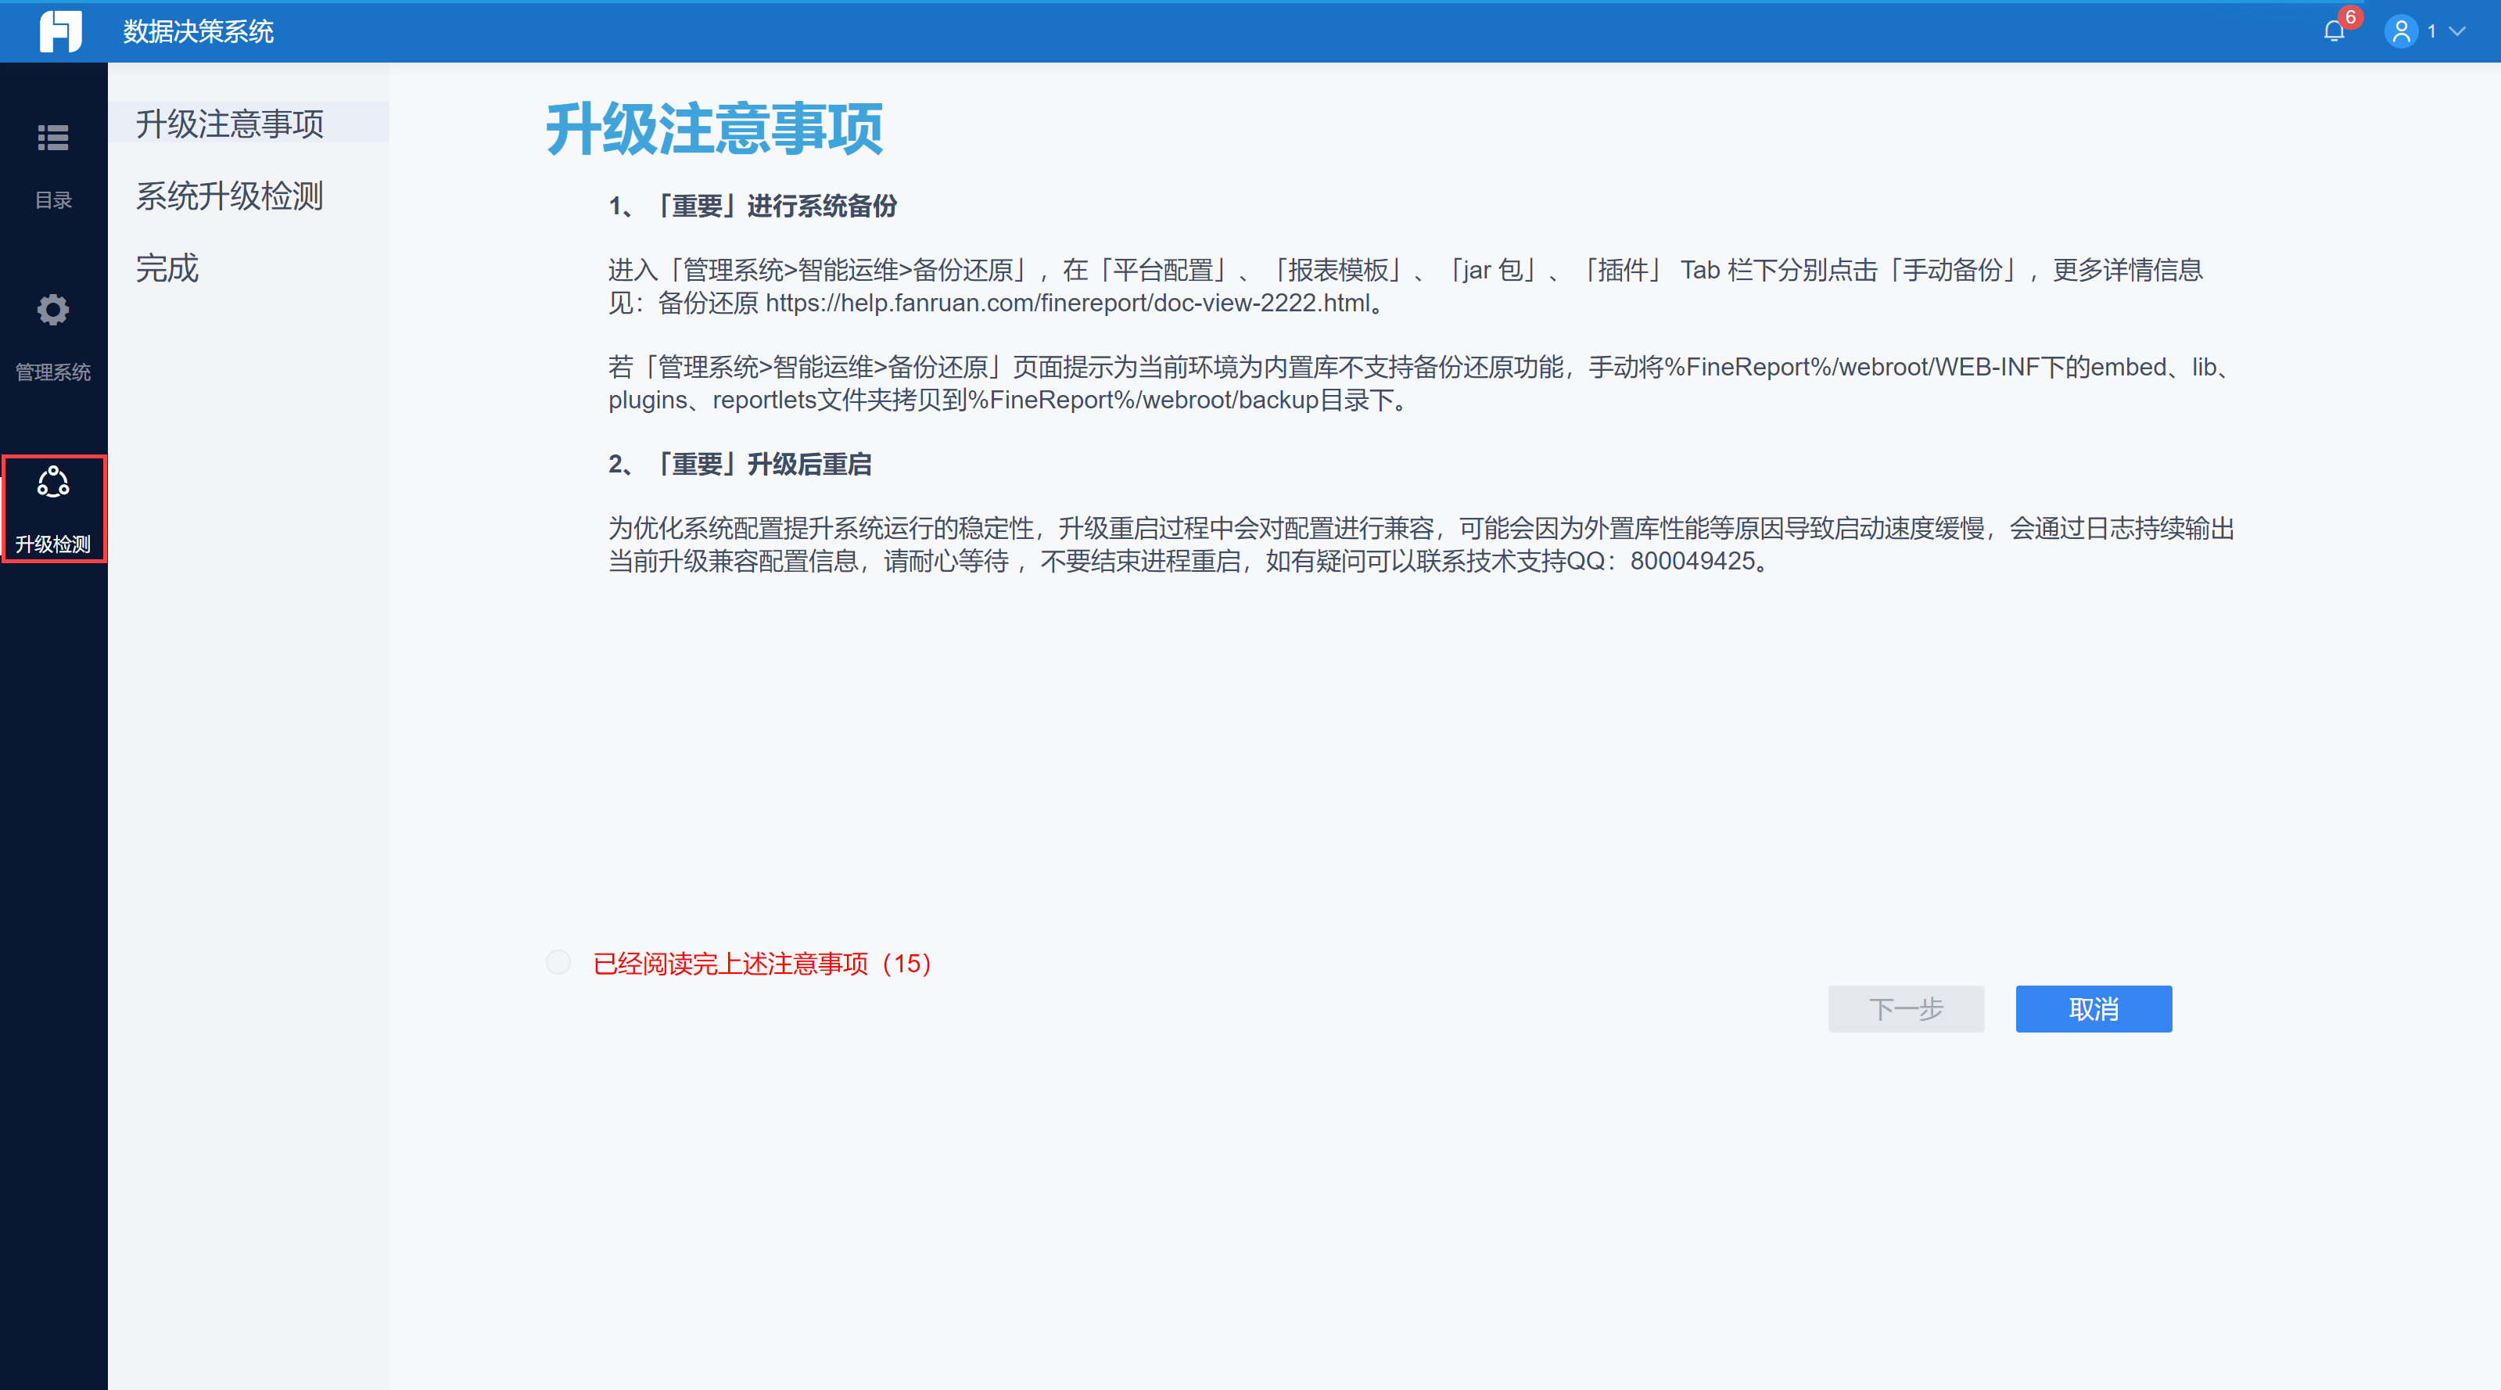This screenshot has width=2501, height=1390.
Task: Select 系统升级检测 step tab
Action: tap(229, 196)
